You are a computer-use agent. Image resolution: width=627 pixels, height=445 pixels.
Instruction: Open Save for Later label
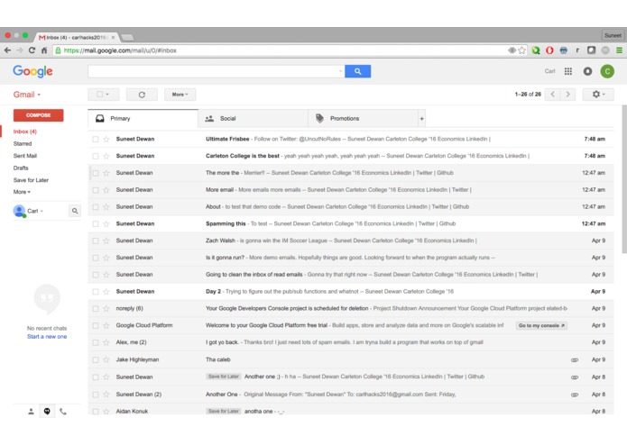31,180
